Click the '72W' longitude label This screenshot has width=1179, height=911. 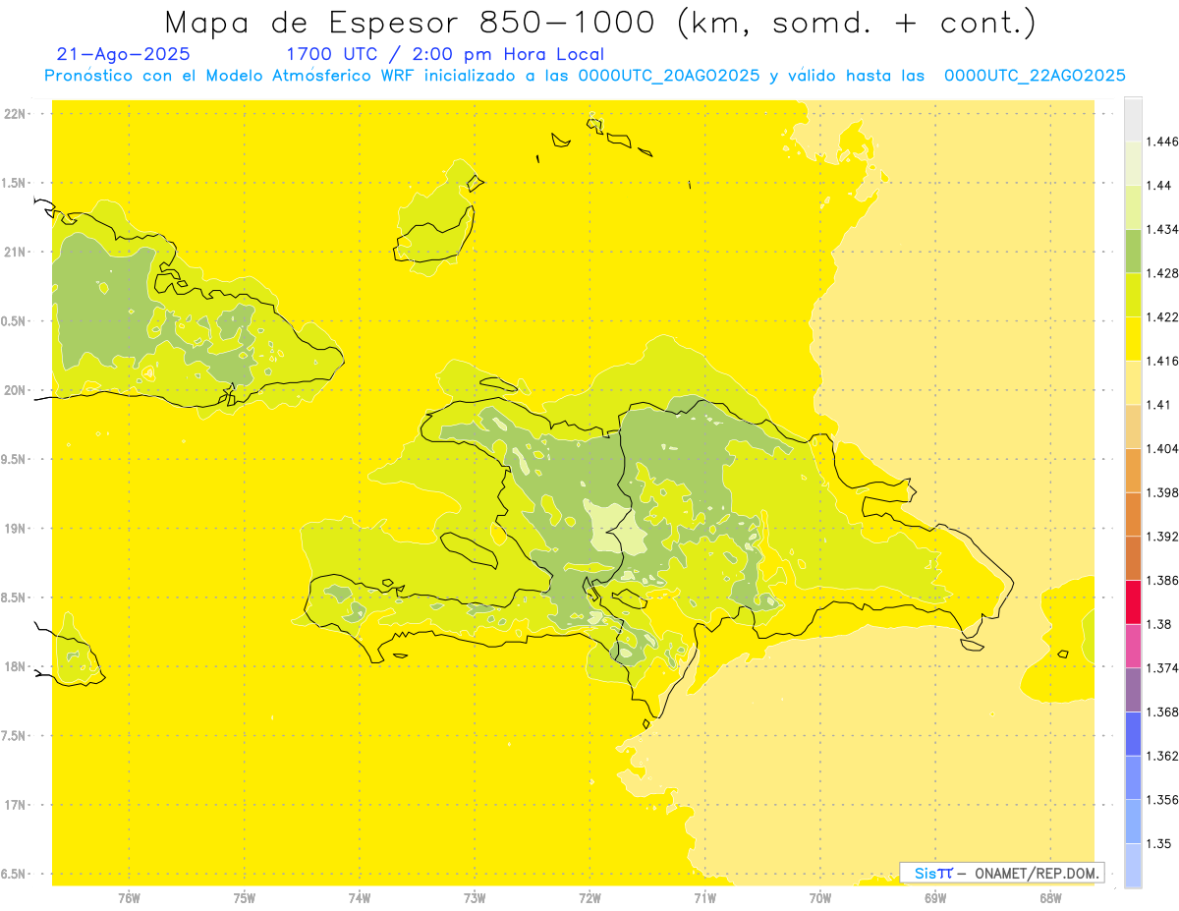point(589,898)
